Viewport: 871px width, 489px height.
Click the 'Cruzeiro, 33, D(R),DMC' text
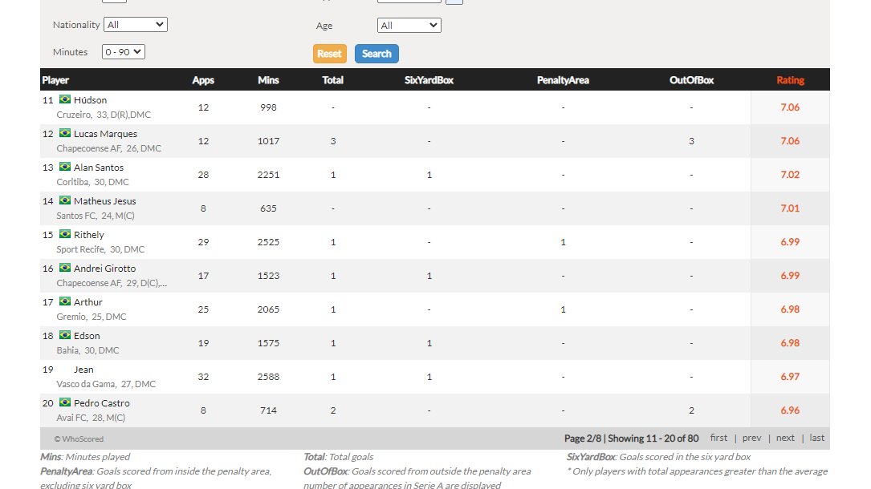pos(104,115)
